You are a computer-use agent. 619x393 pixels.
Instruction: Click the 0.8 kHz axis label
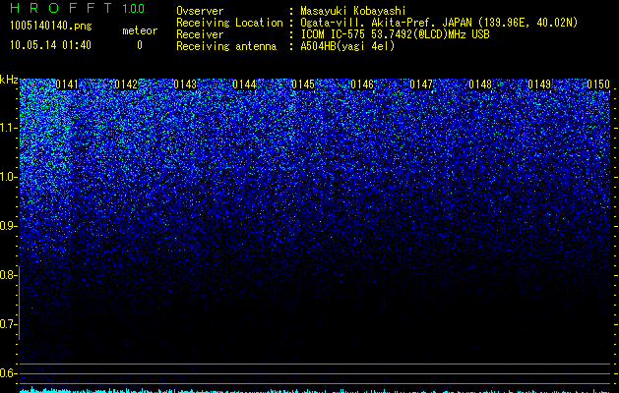point(8,275)
